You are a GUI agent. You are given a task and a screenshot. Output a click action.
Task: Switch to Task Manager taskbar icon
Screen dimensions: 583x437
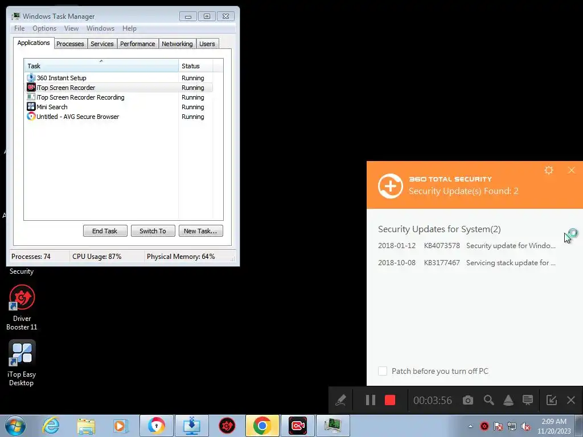coord(332,426)
